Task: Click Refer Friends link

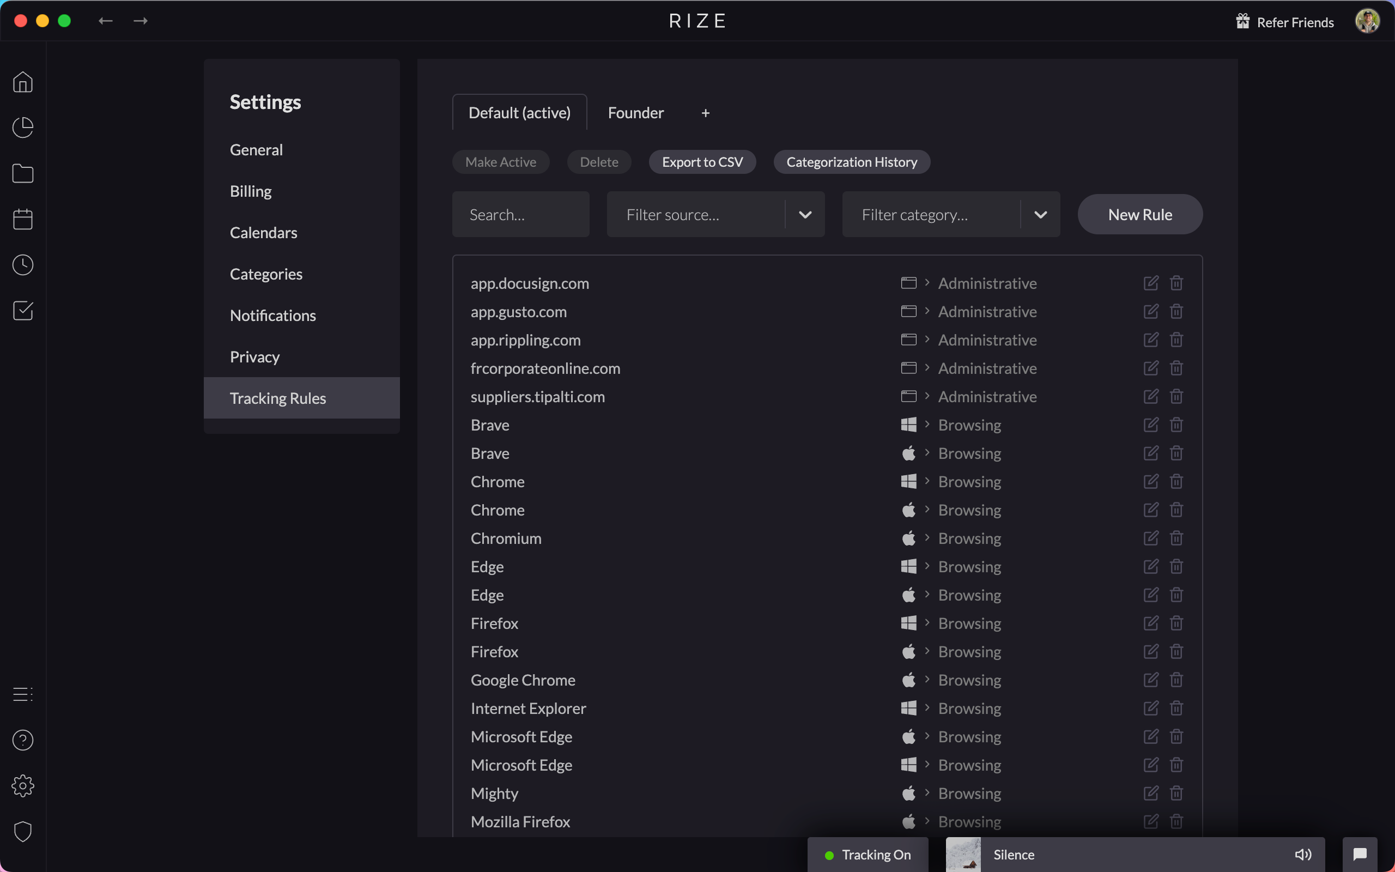Action: pos(1284,22)
